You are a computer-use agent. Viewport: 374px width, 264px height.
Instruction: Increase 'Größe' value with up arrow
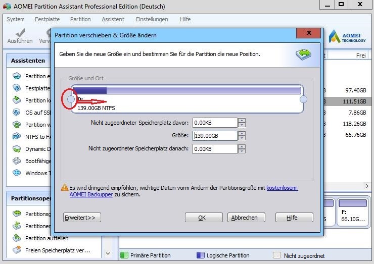[x=242, y=133]
